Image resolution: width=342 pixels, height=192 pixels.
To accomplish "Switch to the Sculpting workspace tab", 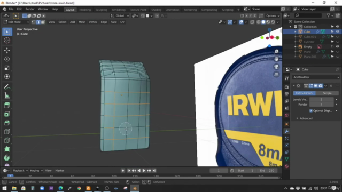I will click(102, 10).
